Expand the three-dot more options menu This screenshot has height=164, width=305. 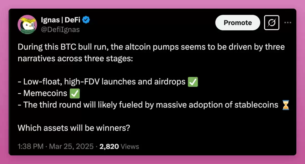click(288, 23)
